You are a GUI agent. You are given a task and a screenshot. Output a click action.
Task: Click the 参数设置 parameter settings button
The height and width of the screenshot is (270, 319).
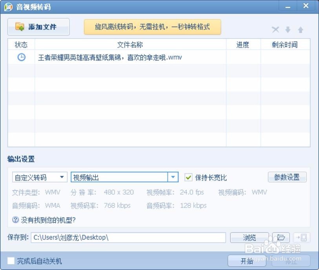[287, 177]
